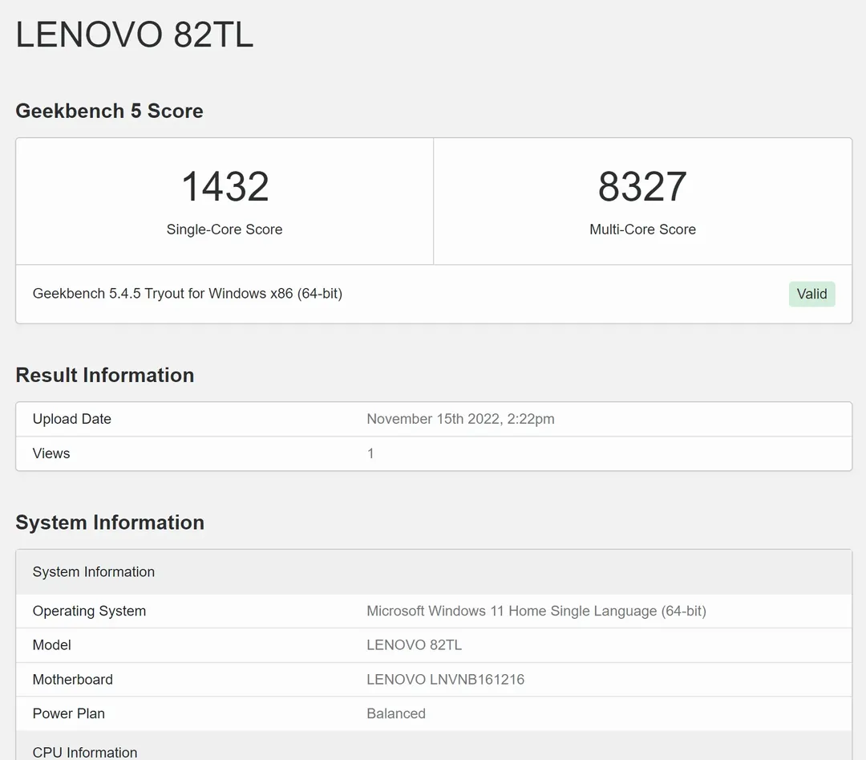Click the Operating System row label

point(89,611)
